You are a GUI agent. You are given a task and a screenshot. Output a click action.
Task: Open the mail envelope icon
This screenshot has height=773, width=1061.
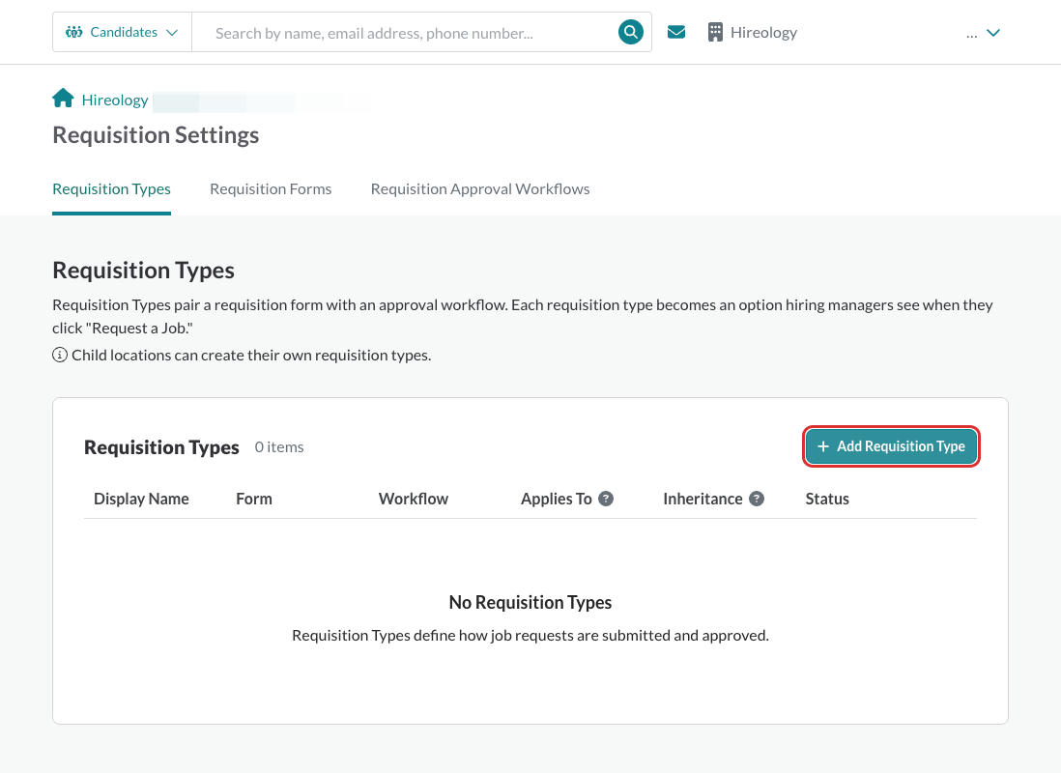click(676, 32)
